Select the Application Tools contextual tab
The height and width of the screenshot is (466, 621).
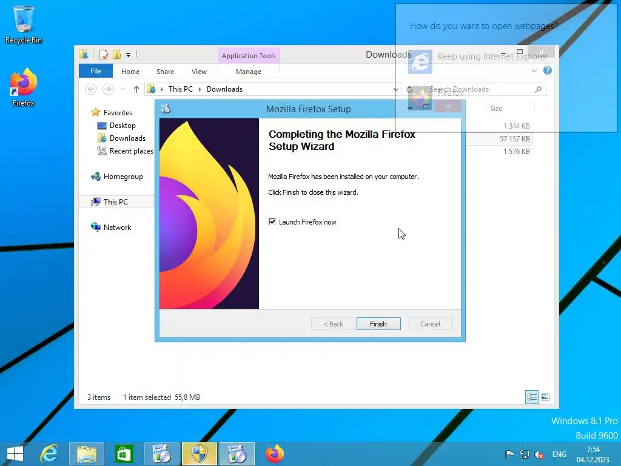click(x=249, y=55)
